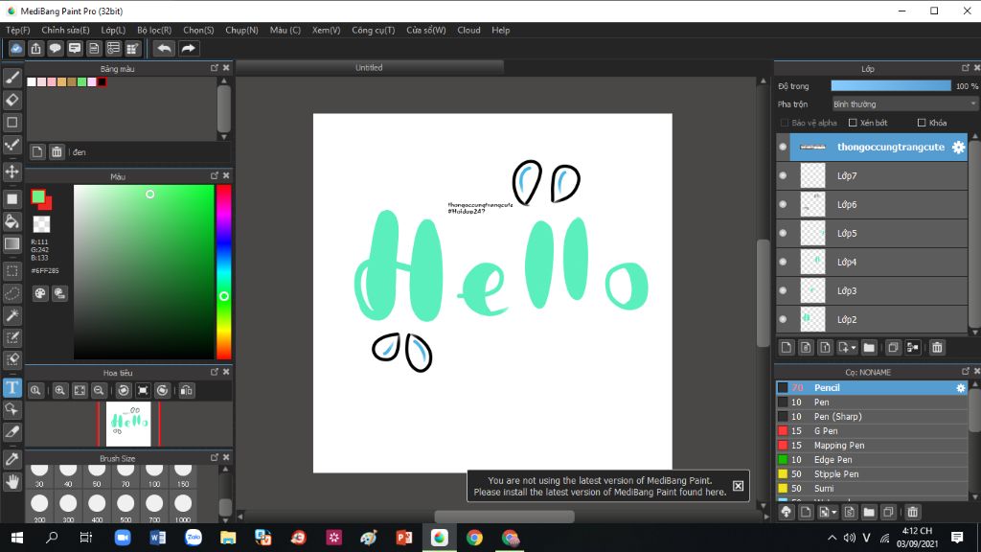Select the Text tool

click(11, 387)
